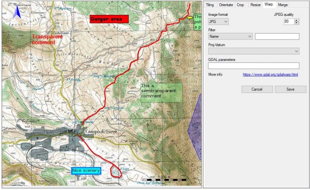
Task: Go to the Resize tab
Action: (255, 5)
